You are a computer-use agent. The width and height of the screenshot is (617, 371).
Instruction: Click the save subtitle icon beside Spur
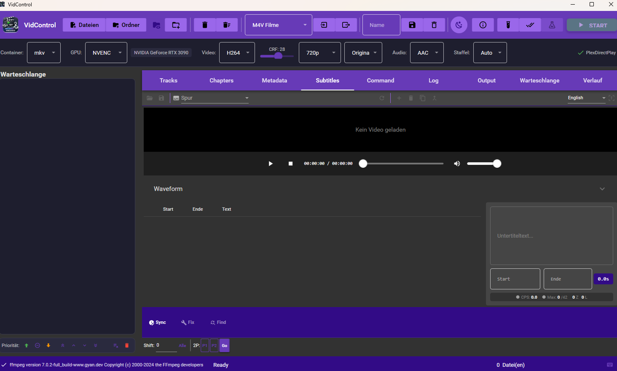coord(161,98)
